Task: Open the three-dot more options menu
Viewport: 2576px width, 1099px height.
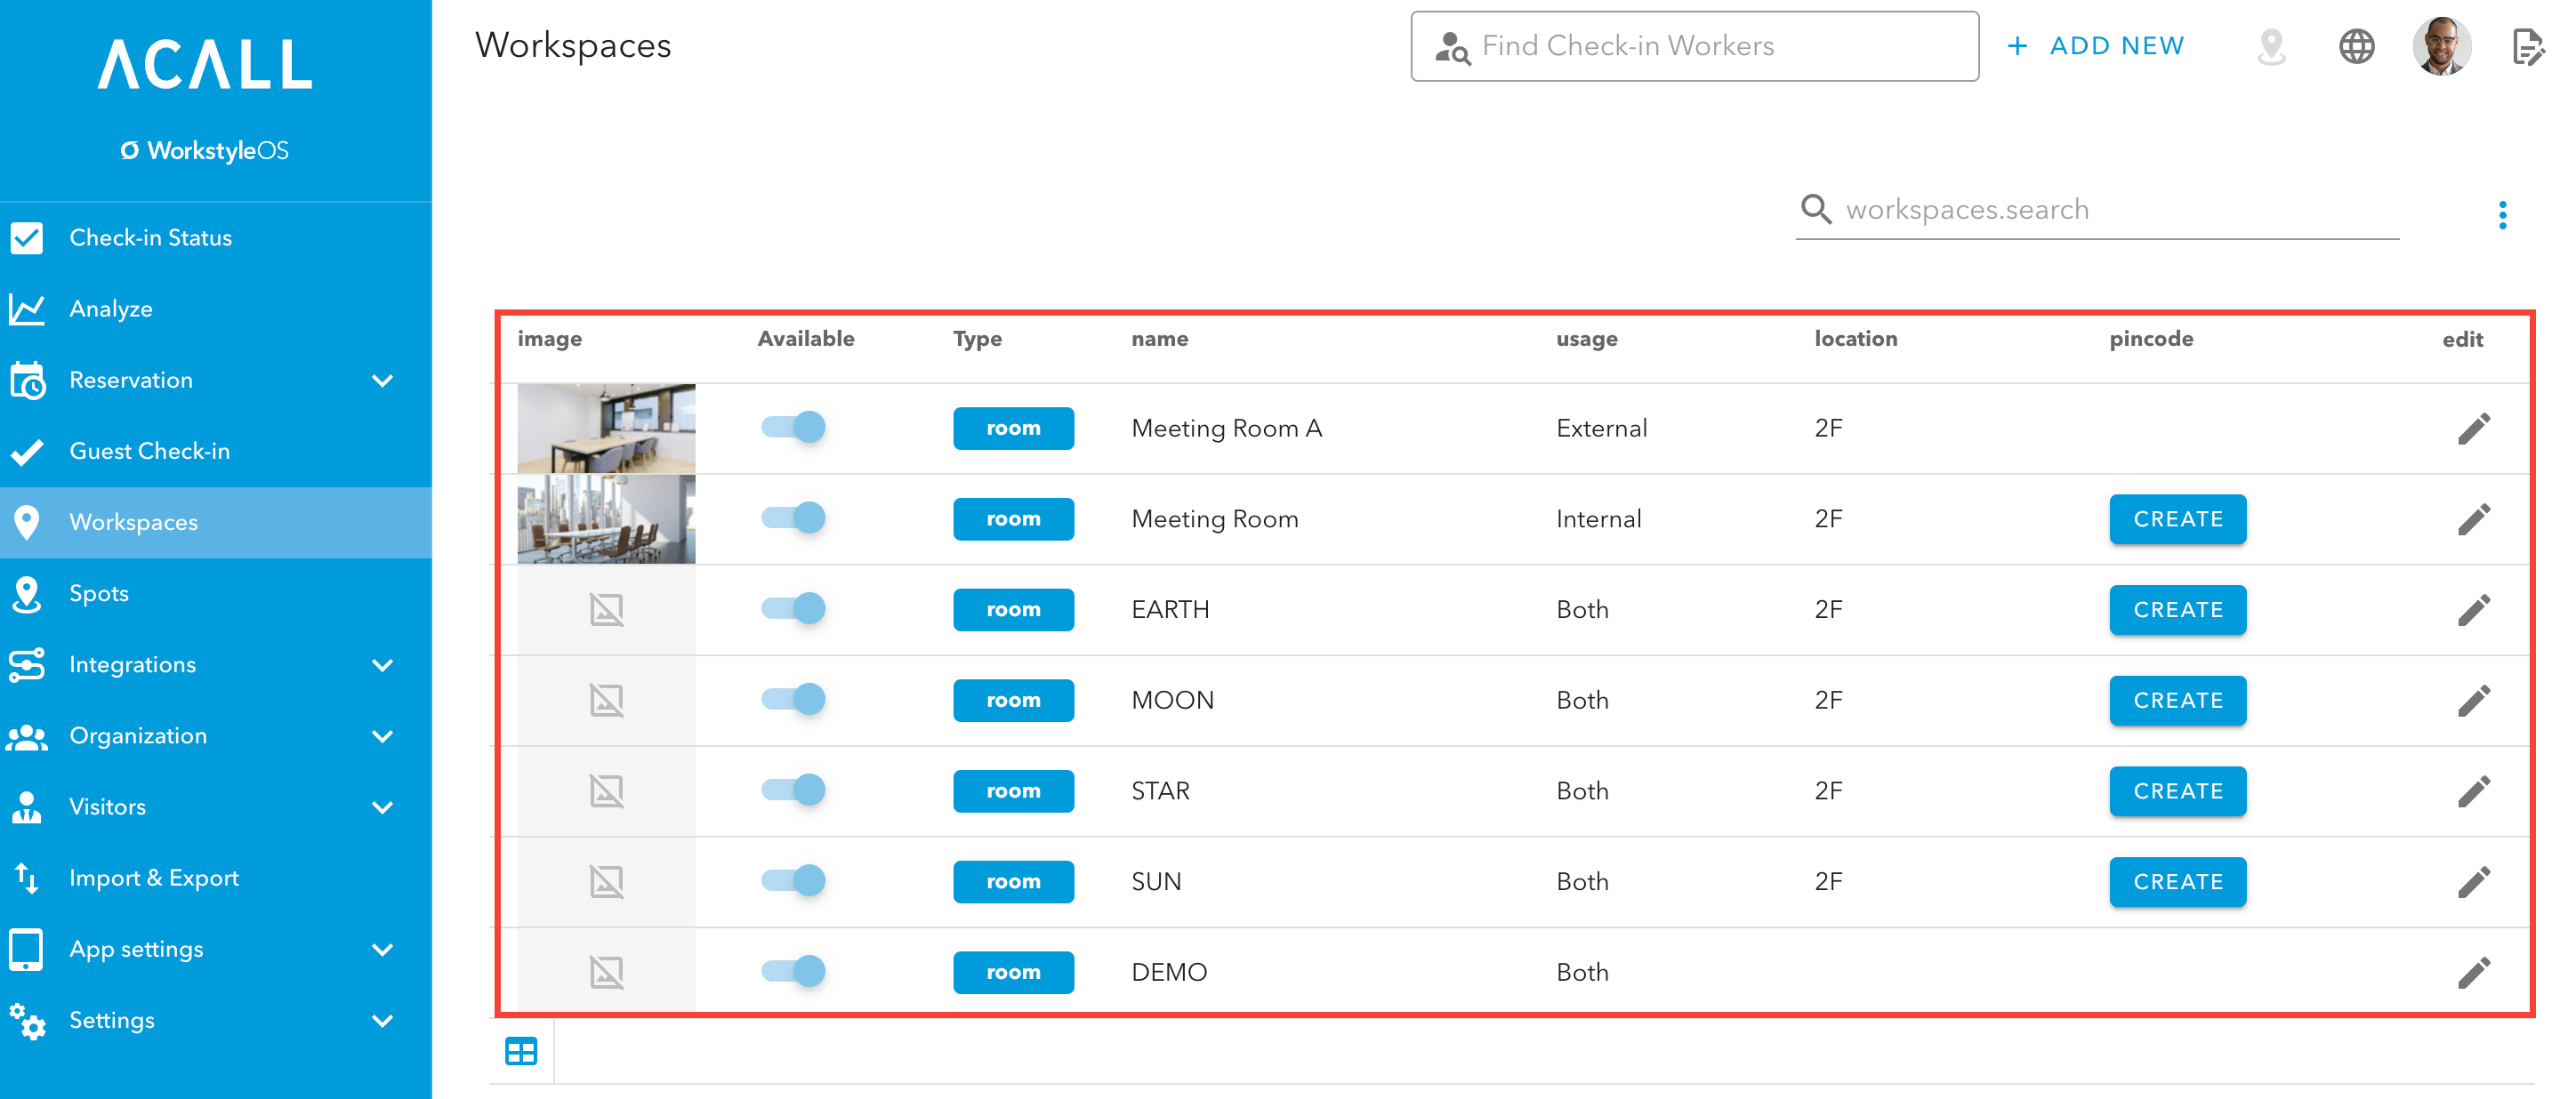Action: click(x=2502, y=215)
